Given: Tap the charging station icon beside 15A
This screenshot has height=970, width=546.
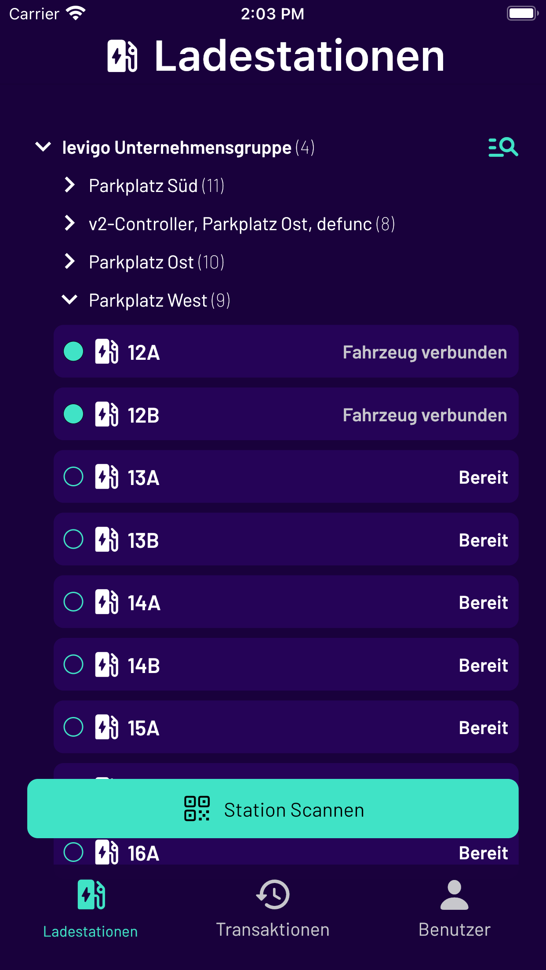Looking at the screenshot, I should click(106, 727).
